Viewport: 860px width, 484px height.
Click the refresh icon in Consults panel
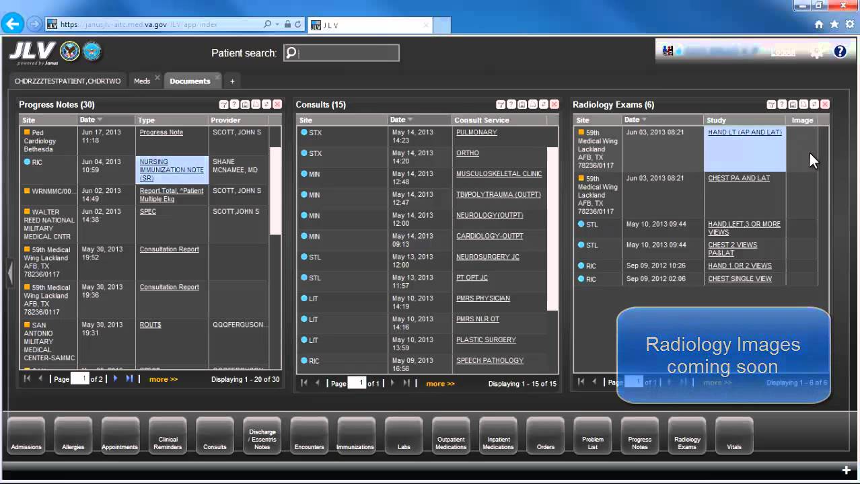(x=544, y=105)
